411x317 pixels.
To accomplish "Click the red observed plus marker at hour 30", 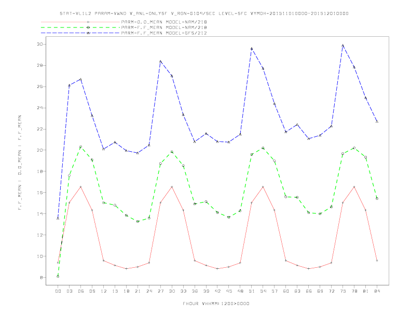I will click(x=172, y=187).
